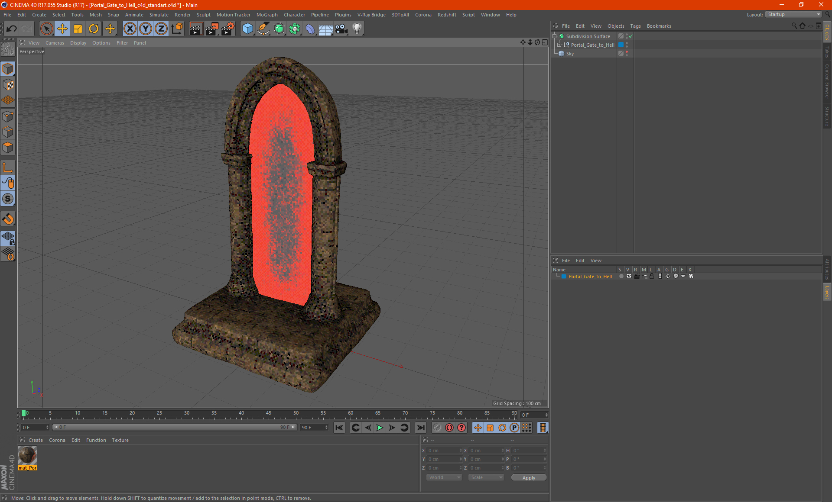Open the Structure side tab
Screen dimensions: 832x502
click(827, 116)
